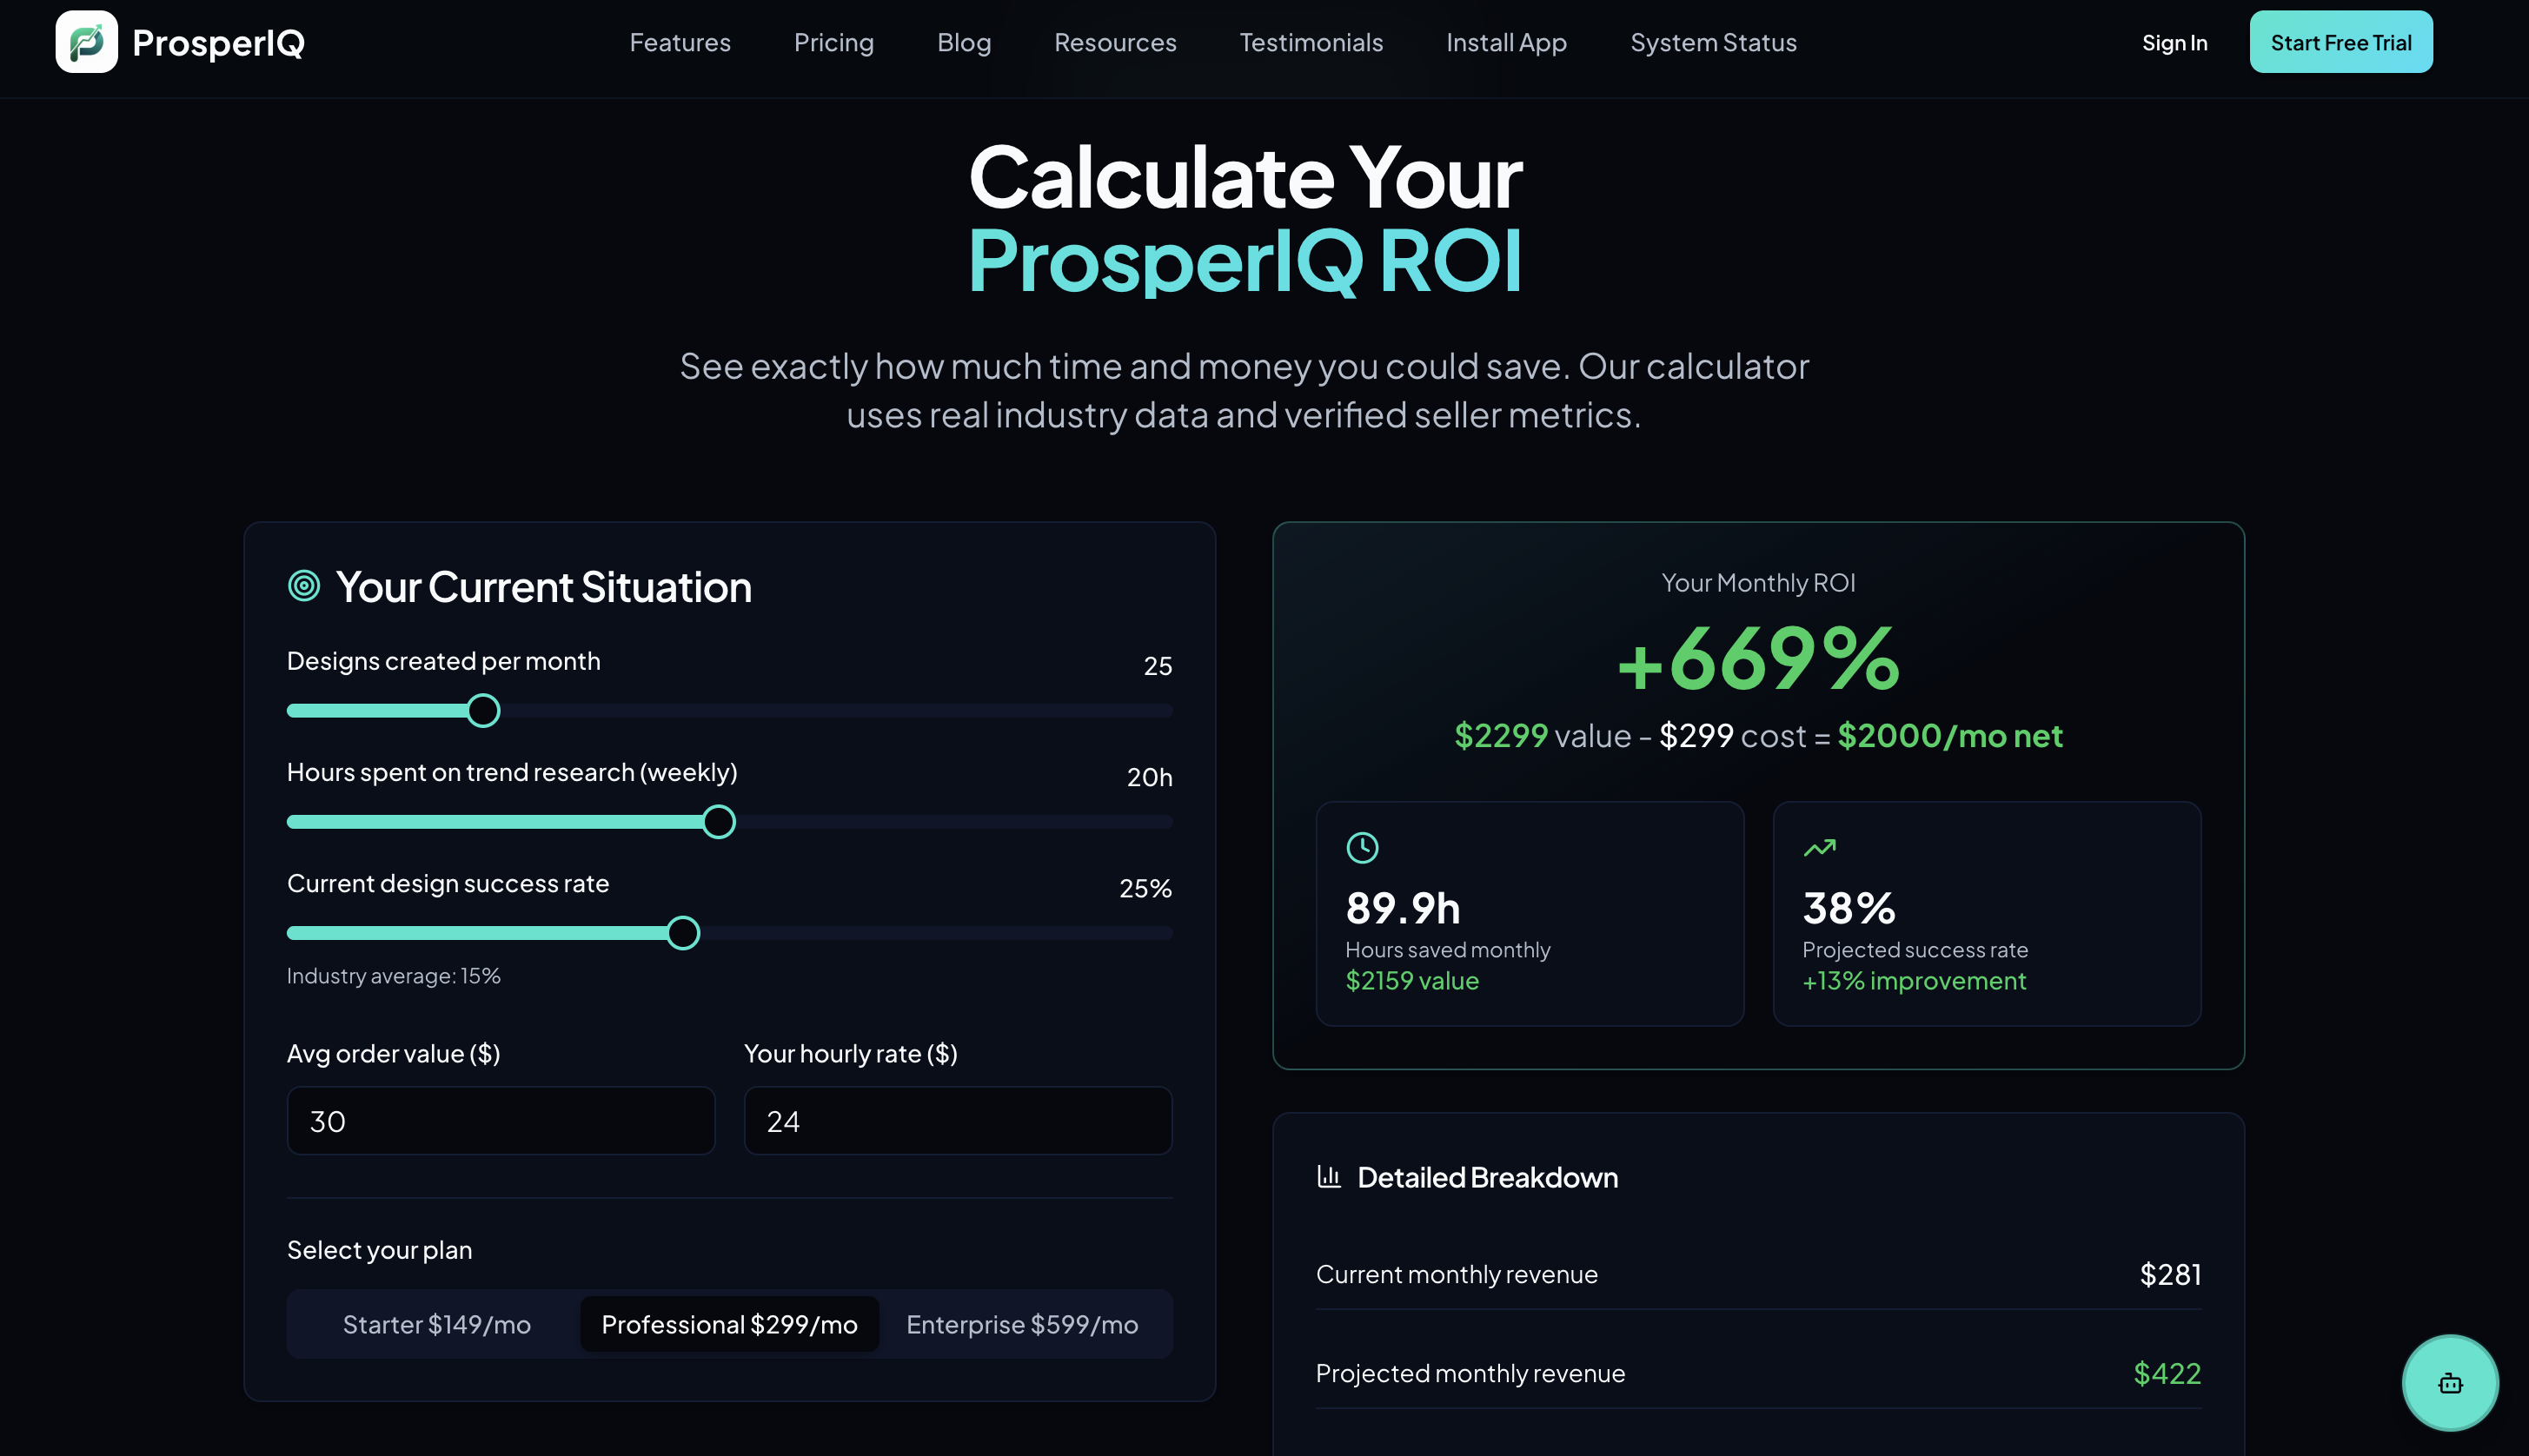Select the Enterprise $599/mo plan
The width and height of the screenshot is (2529, 1456).
point(1022,1324)
